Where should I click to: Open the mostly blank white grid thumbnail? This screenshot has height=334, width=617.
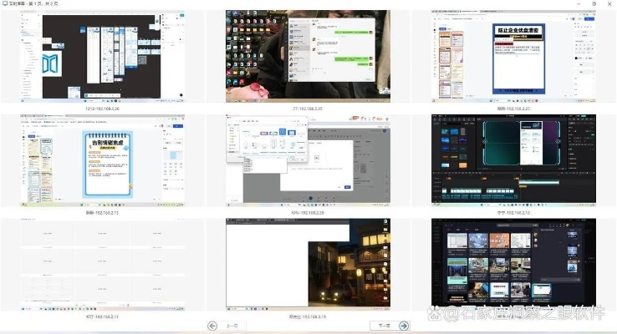[x=103, y=263]
